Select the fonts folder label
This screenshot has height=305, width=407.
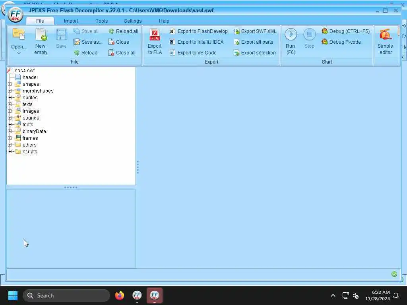click(28, 124)
